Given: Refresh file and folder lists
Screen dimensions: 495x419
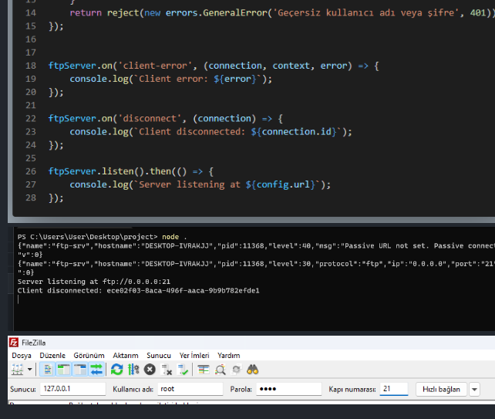Looking at the screenshot, I should click(x=116, y=370).
